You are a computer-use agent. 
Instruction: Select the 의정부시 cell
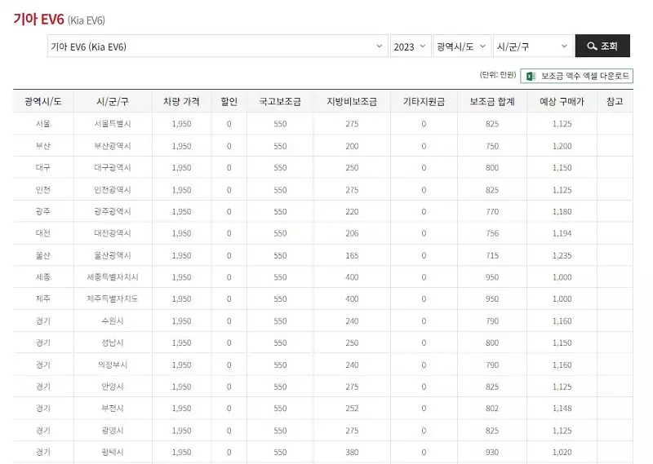(x=113, y=365)
